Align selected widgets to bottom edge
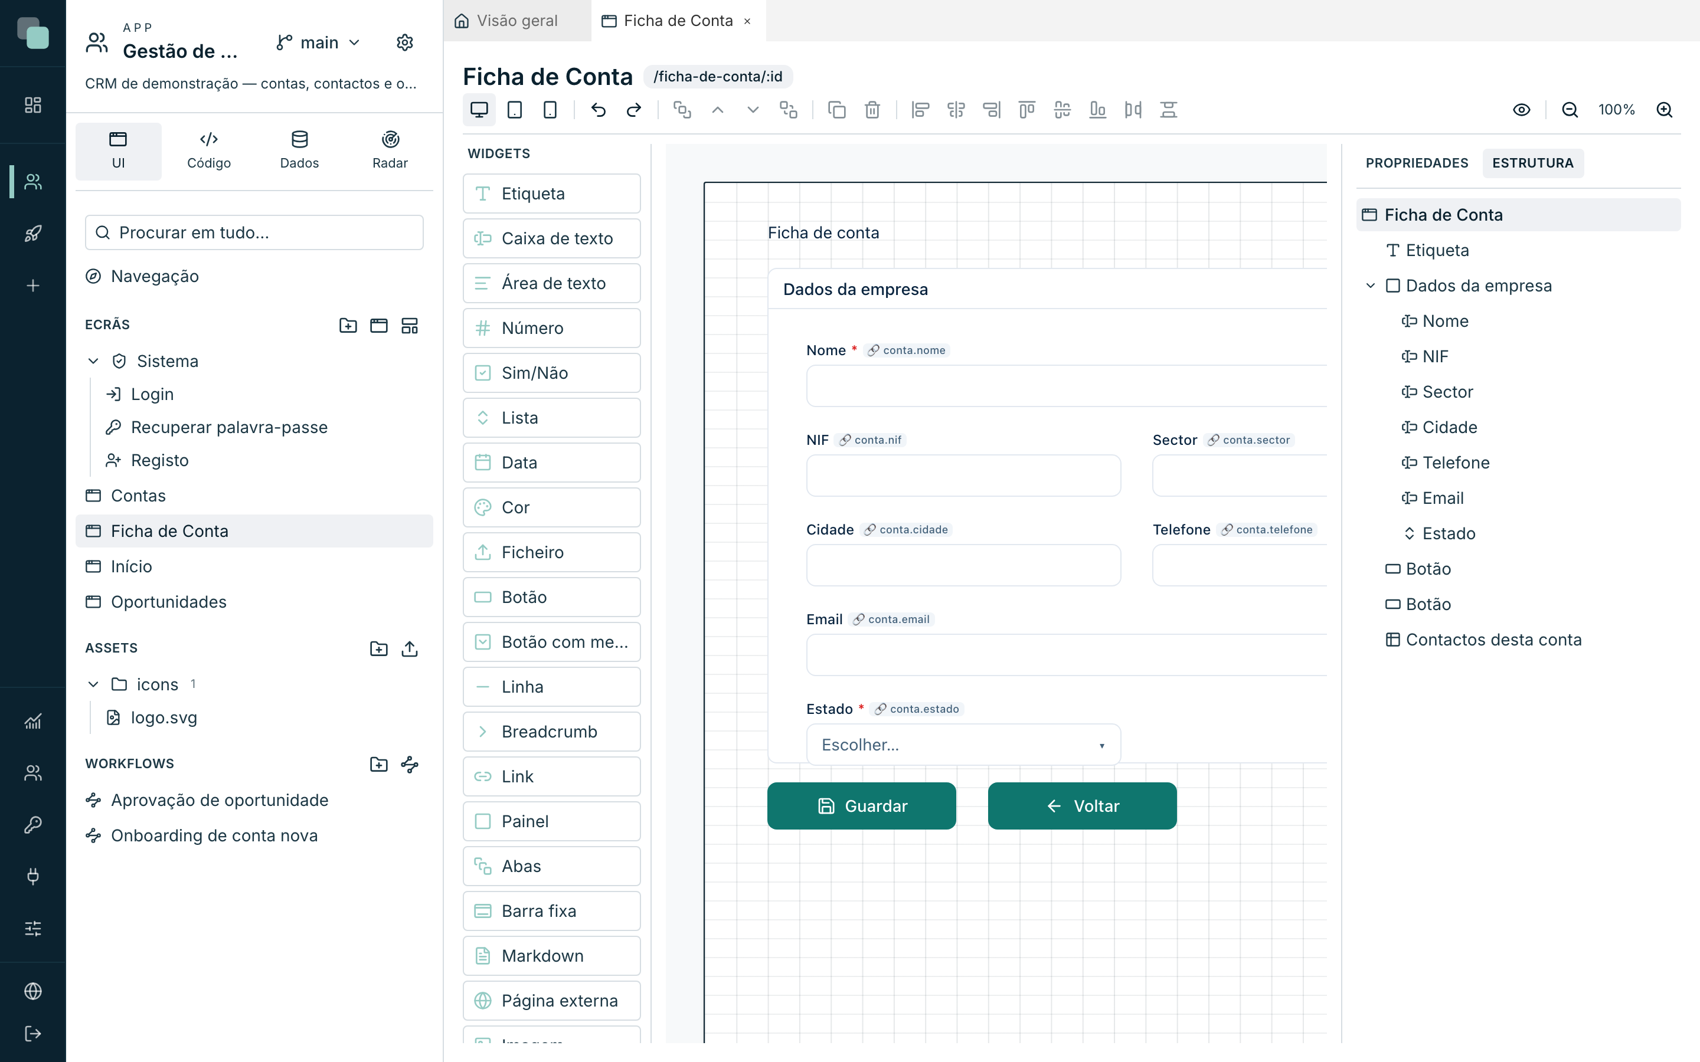This screenshot has width=1700, height=1062. [x=1097, y=110]
